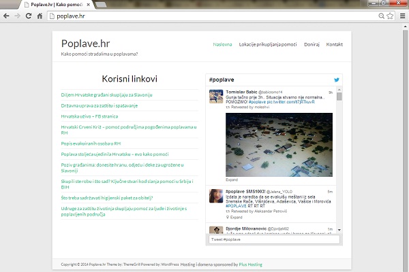Close the Poplave.hr browser tab
Viewport: 409px width, 272px height.
point(89,5)
